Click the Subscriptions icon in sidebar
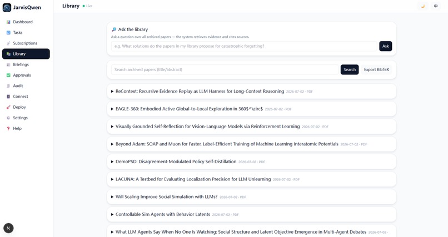This screenshot has width=448, height=237. [8, 43]
